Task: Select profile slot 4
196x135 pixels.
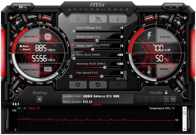Action: (159, 99)
